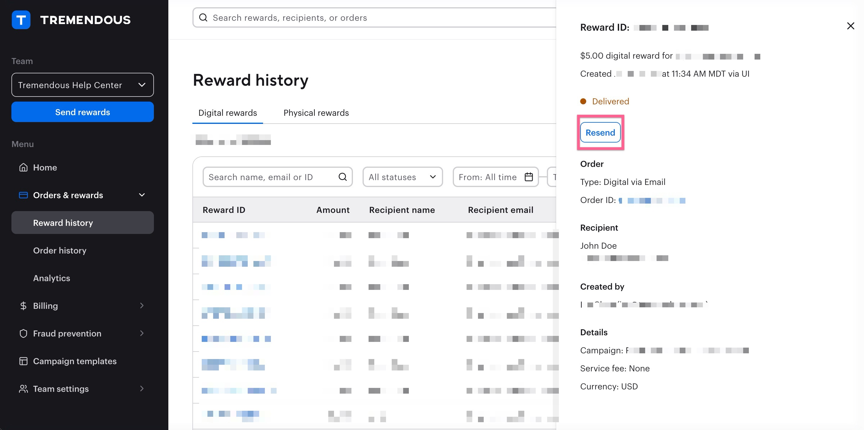
Task: Click the Fraud prevention shield icon
Action: pyautogui.click(x=23, y=333)
